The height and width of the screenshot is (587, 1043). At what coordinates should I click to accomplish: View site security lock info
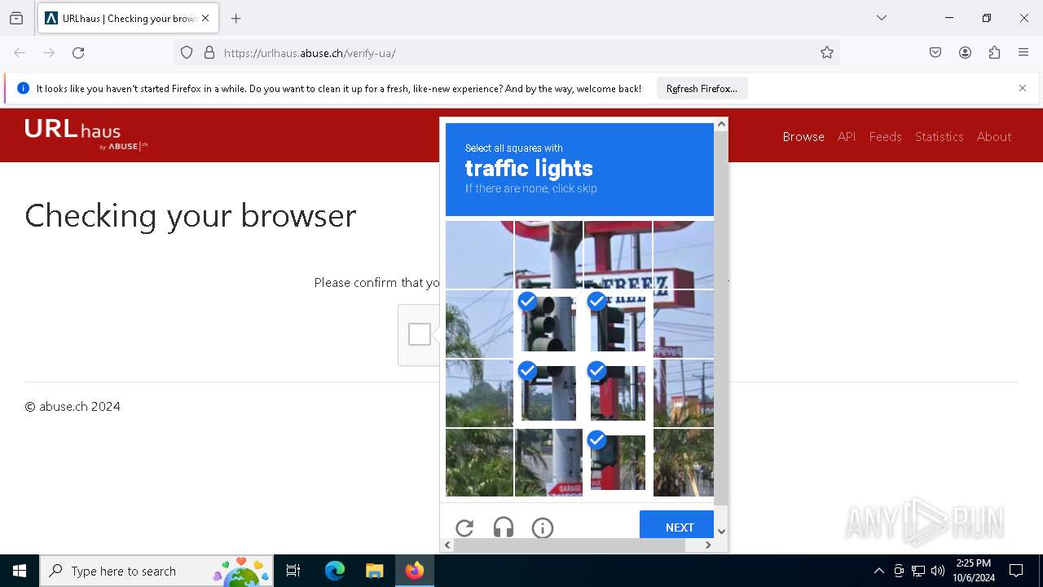coord(209,53)
